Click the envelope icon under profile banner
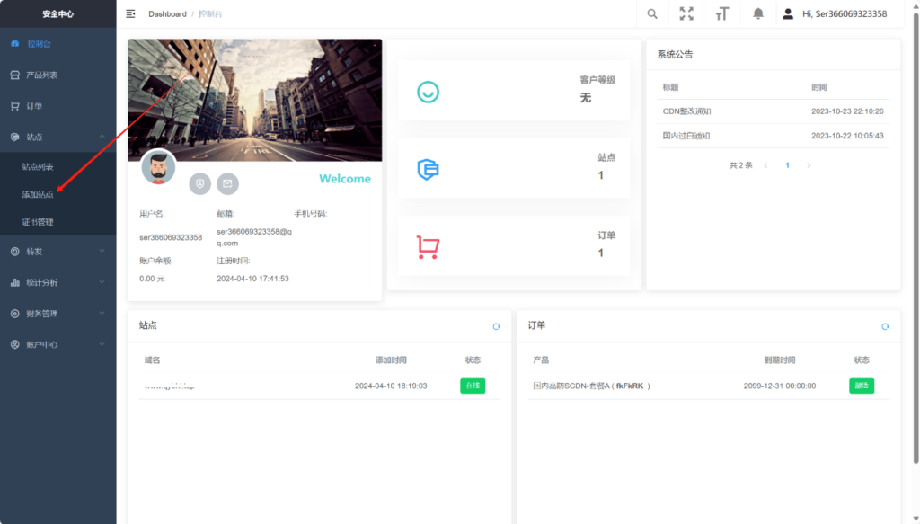Viewport: 920px width, 524px height. [x=227, y=183]
